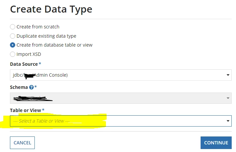The image size is (236, 152).
Task: Expand the Schema dropdown arrow
Action: (x=228, y=98)
